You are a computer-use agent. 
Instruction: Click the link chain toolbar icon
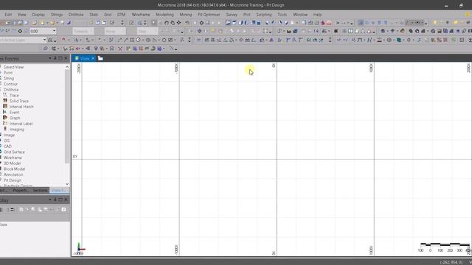(464, 31)
